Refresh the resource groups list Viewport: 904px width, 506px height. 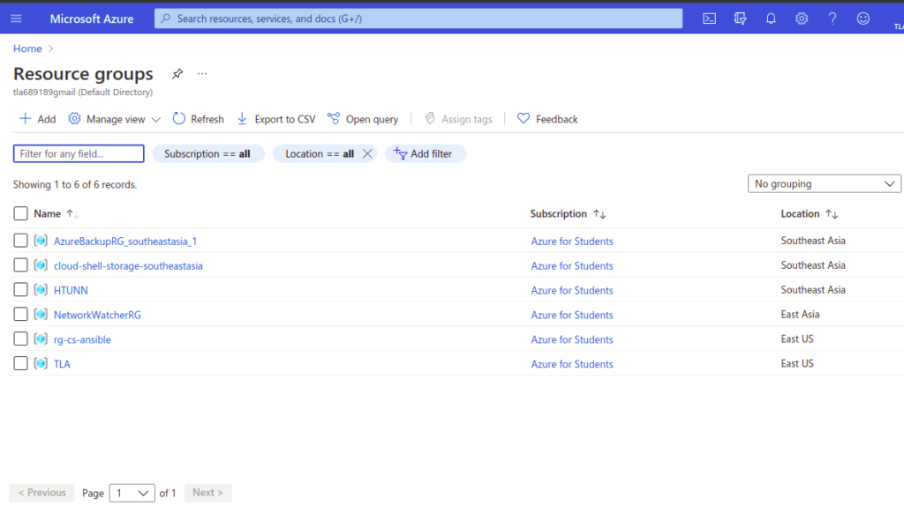click(x=199, y=119)
